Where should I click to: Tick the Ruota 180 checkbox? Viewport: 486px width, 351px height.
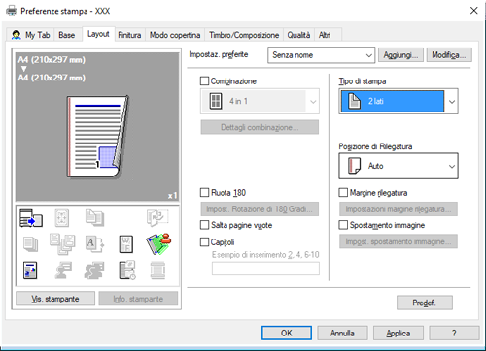click(204, 193)
